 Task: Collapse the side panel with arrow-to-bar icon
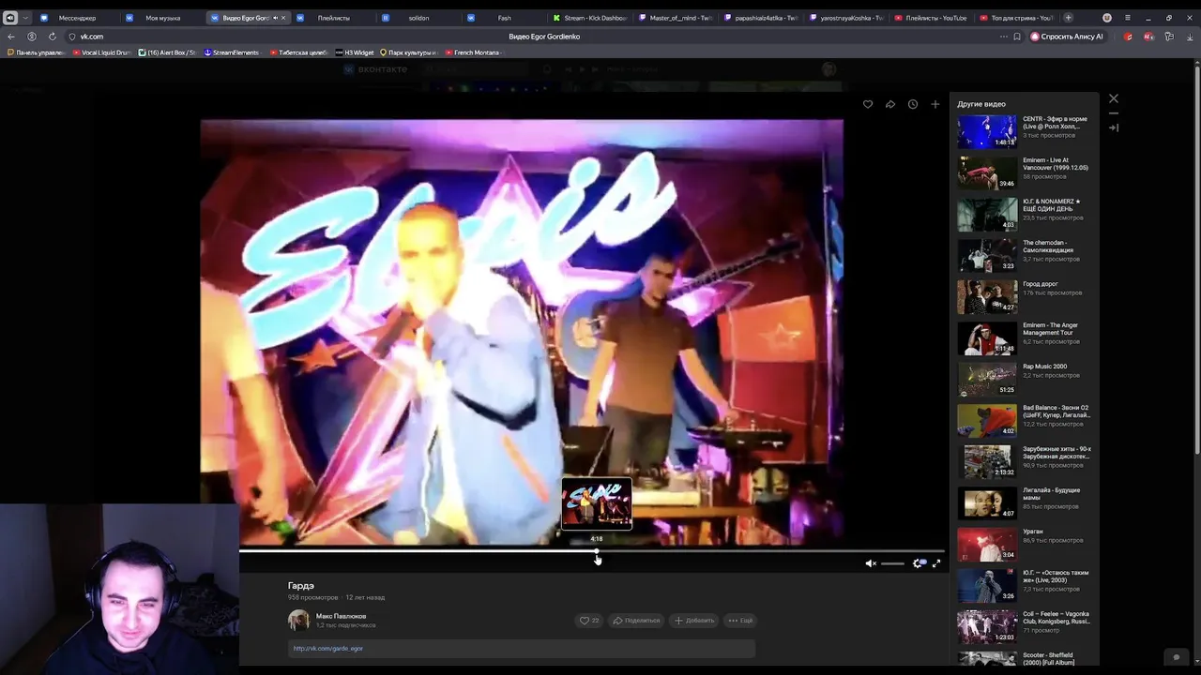click(x=1114, y=127)
